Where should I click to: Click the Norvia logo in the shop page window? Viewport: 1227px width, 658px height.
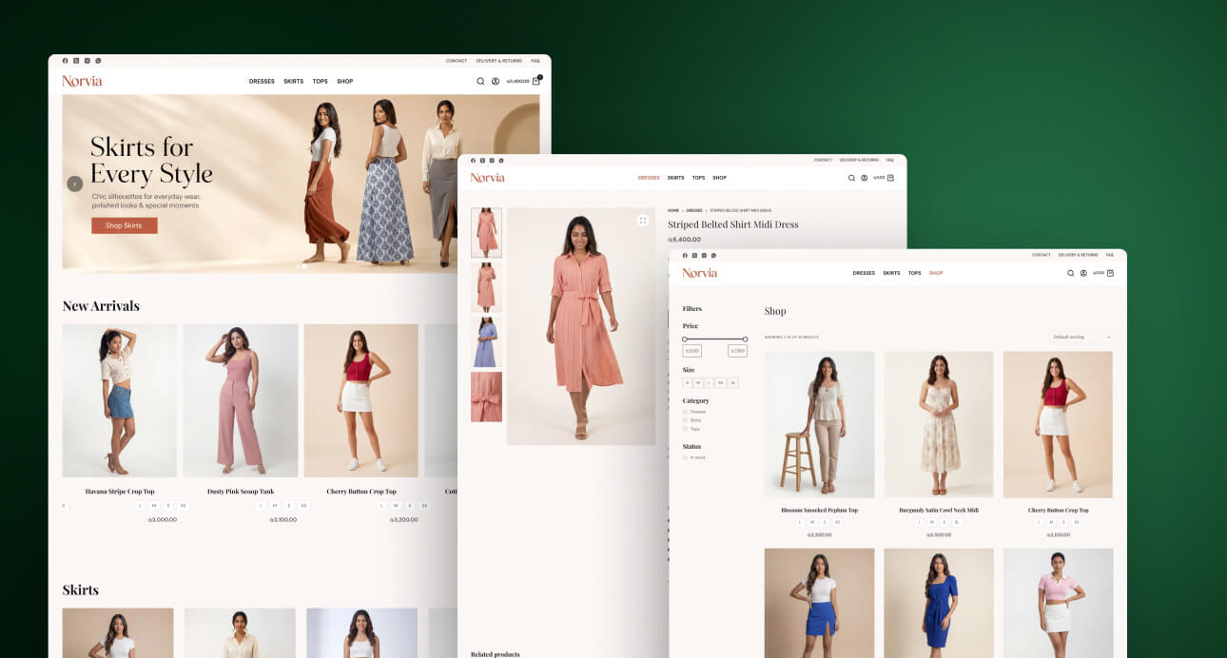[699, 273]
